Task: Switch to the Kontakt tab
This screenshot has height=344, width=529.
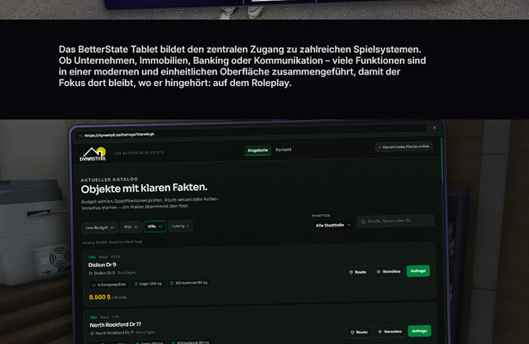Action: [x=284, y=150]
